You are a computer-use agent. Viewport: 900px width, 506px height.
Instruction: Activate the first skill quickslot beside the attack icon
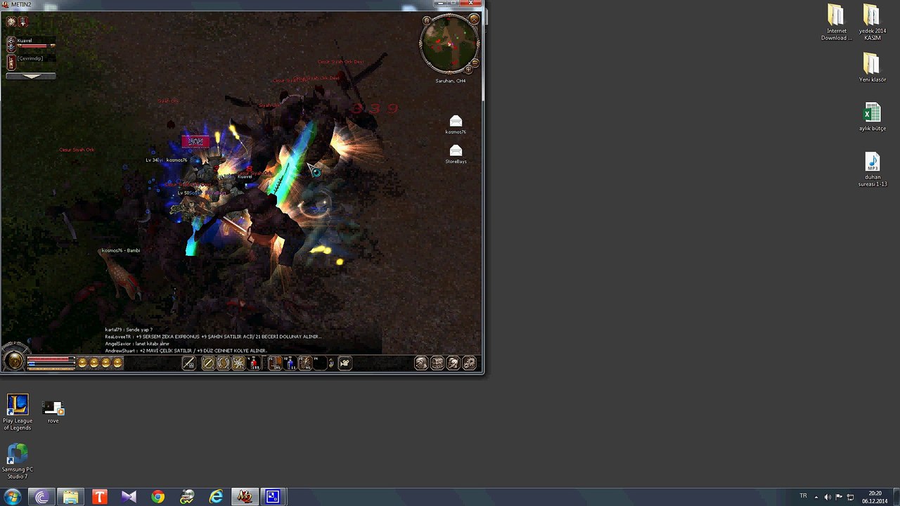click(x=208, y=363)
